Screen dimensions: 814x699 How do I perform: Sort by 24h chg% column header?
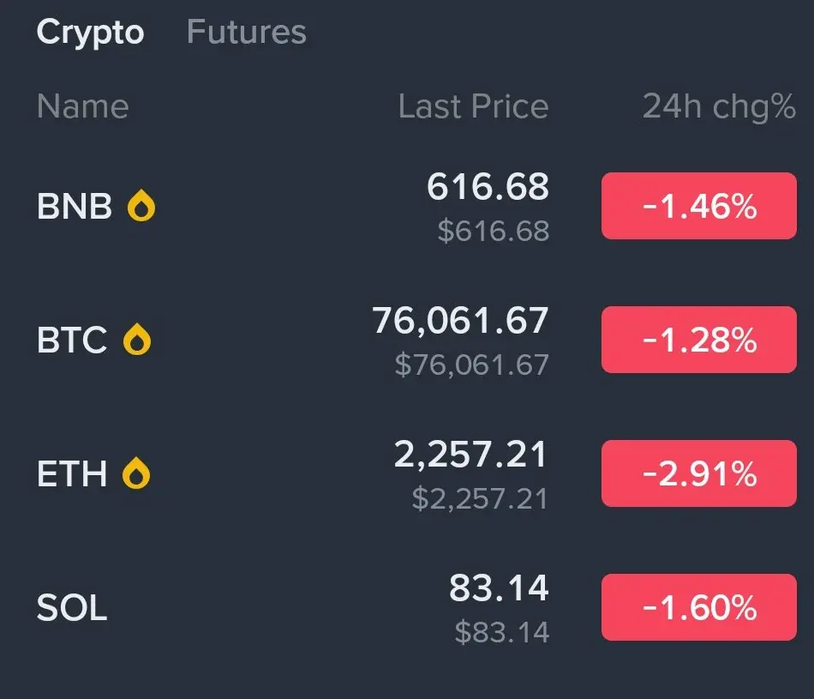tap(719, 107)
